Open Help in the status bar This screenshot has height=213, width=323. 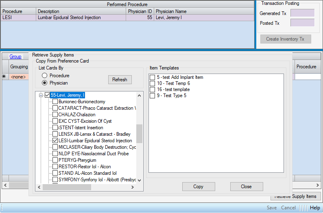point(315,208)
